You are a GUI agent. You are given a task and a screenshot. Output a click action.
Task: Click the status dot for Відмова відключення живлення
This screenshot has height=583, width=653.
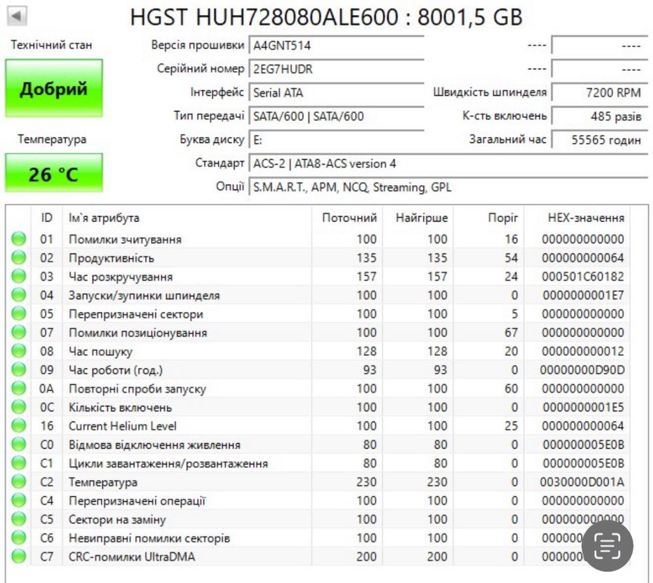18,444
